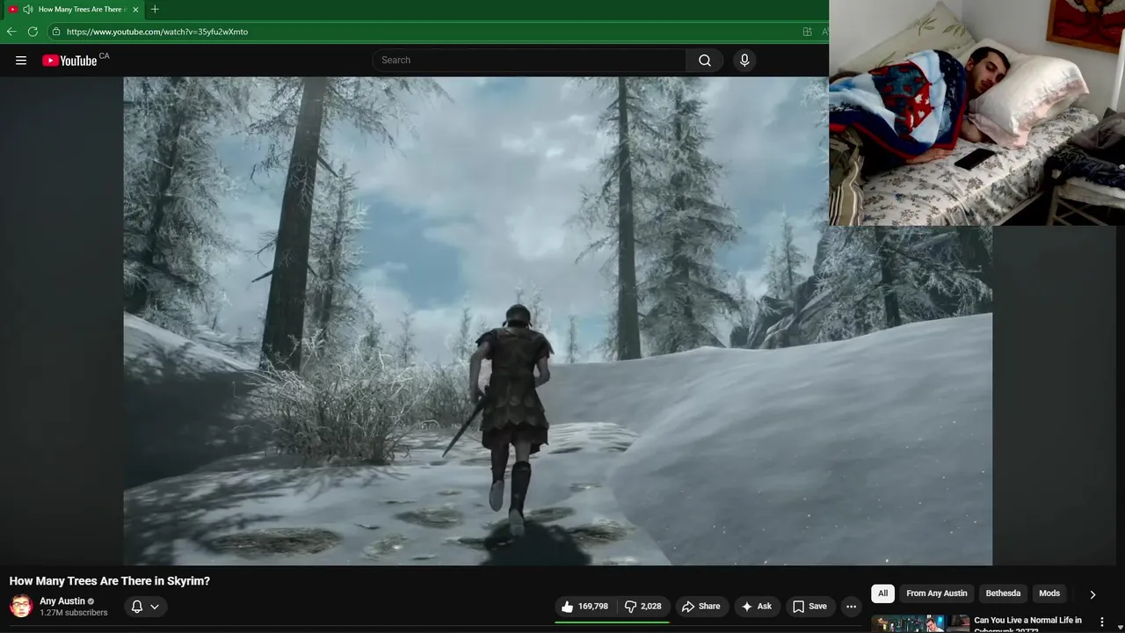Open the Any Austin channel name link

point(62,601)
